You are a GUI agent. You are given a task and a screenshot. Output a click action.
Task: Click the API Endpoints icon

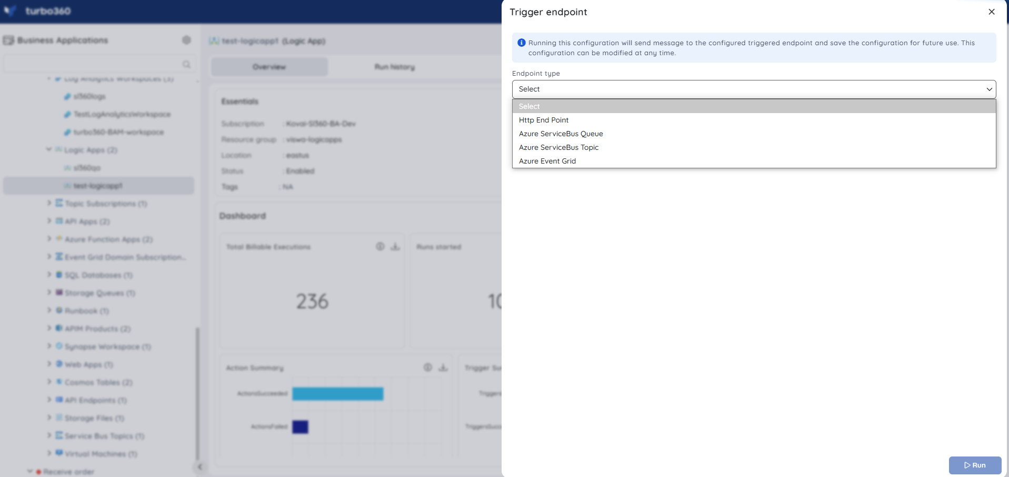click(59, 400)
